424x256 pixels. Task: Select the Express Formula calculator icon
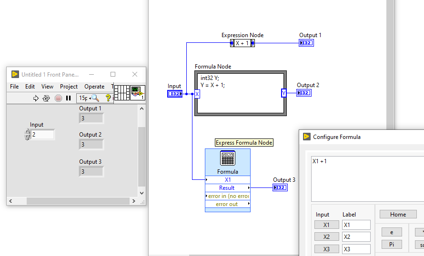pyautogui.click(x=227, y=158)
